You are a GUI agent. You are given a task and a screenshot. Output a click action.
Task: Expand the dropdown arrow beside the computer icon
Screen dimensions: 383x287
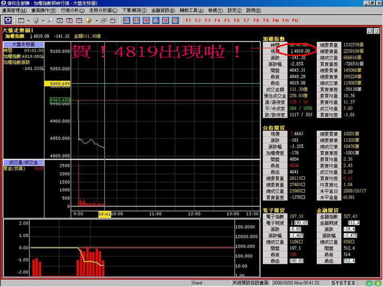click(x=43, y=21)
